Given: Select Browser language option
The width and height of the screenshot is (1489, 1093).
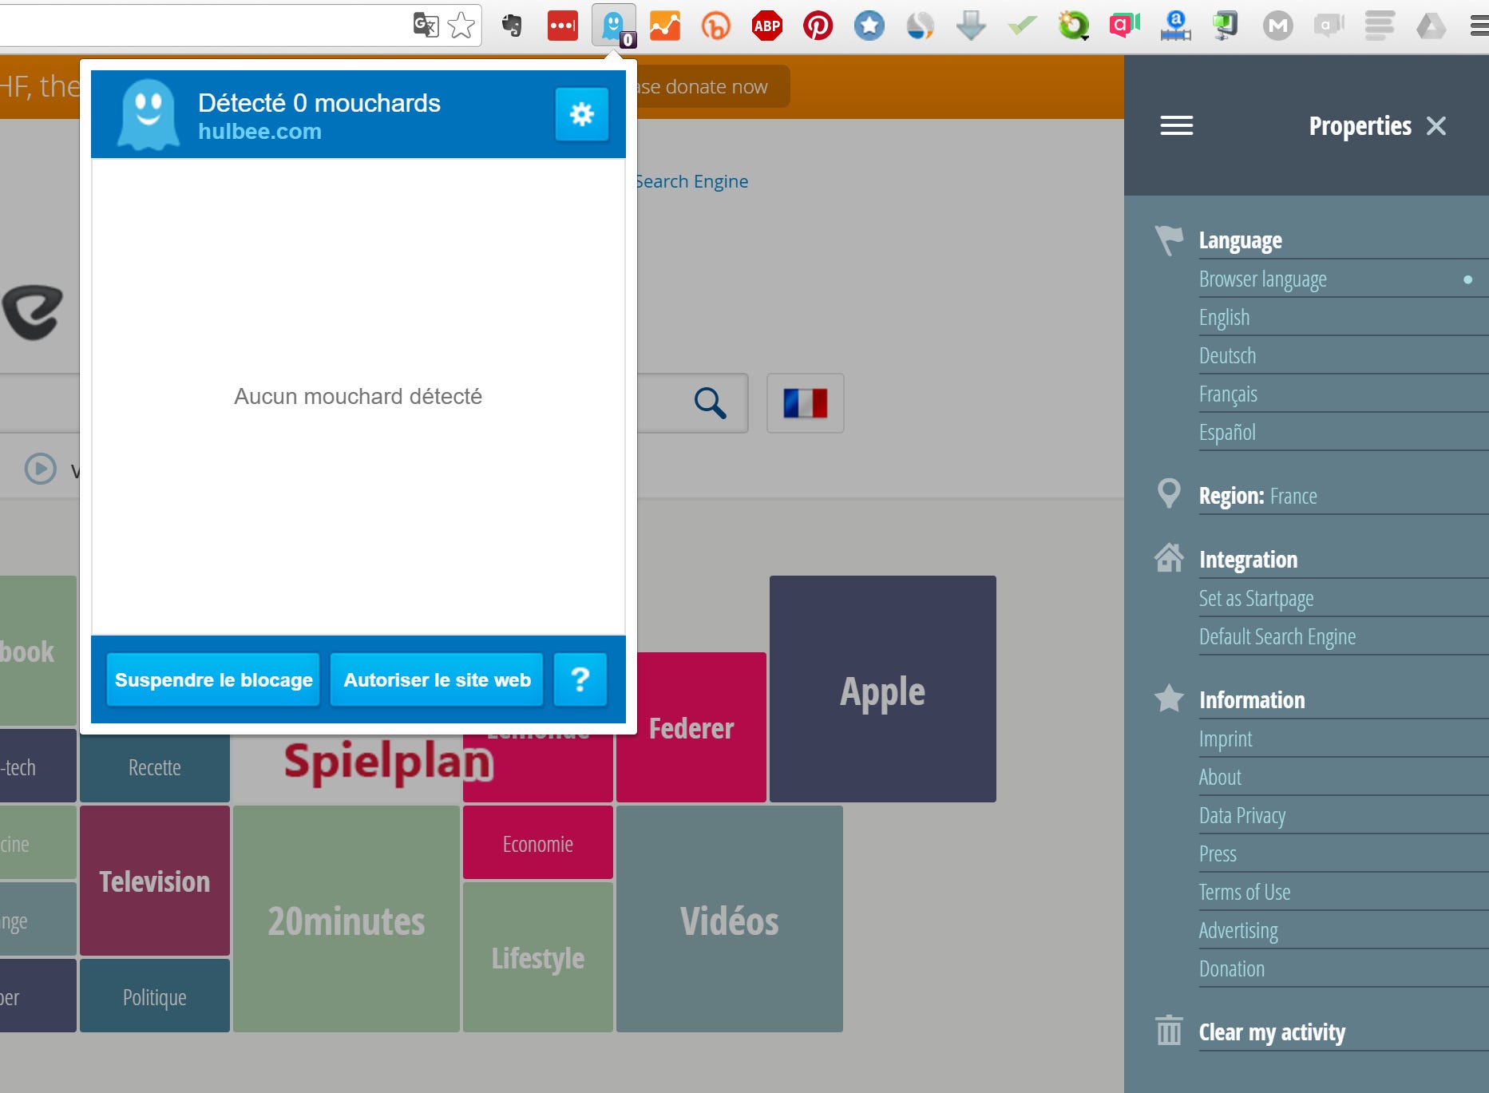Looking at the screenshot, I should point(1344,279).
